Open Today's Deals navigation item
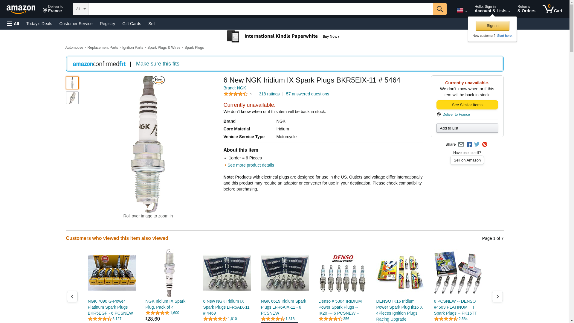 [39, 24]
